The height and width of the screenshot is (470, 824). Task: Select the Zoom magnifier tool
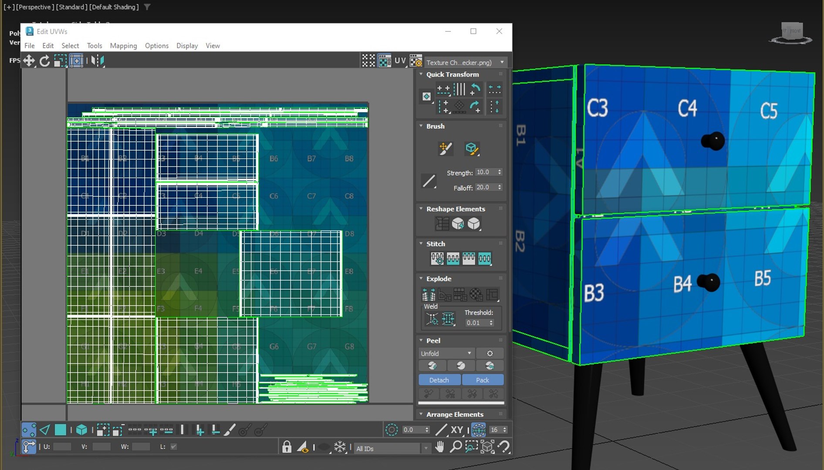[456, 446]
